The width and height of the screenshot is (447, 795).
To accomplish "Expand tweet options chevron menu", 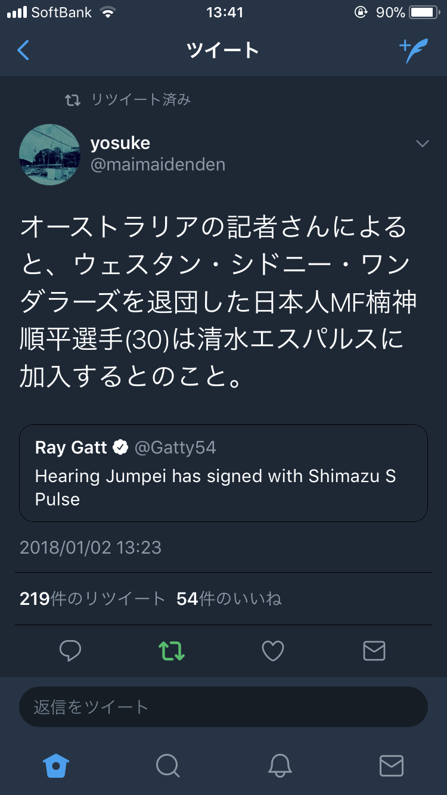I will point(422,144).
